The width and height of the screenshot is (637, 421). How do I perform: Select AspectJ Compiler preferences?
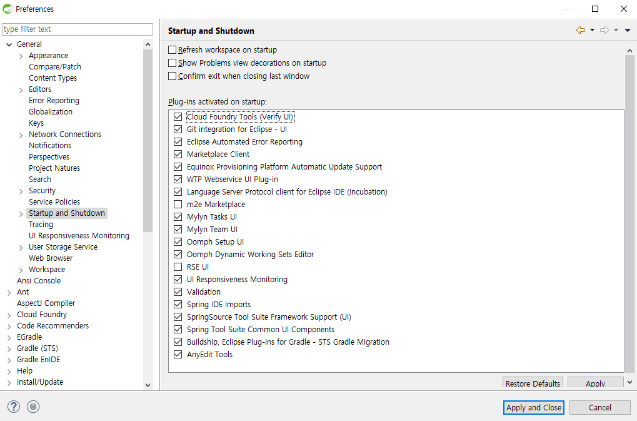(46, 303)
